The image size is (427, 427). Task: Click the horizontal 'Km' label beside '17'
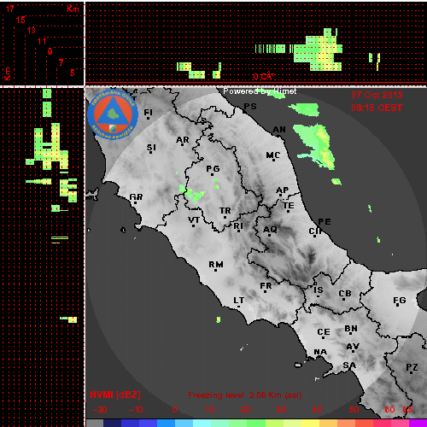73,9
